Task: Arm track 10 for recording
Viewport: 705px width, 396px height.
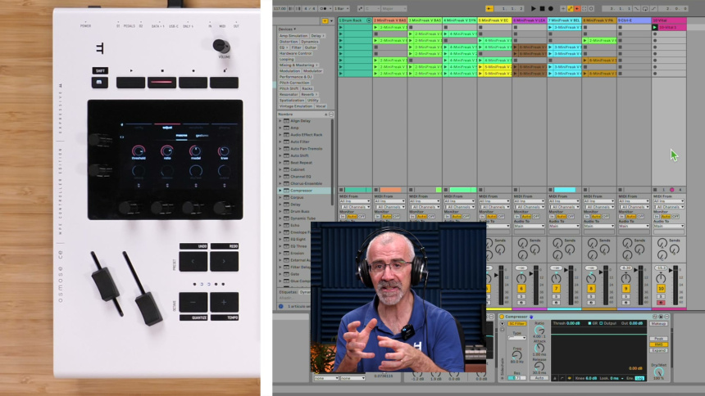Action: click(x=661, y=303)
